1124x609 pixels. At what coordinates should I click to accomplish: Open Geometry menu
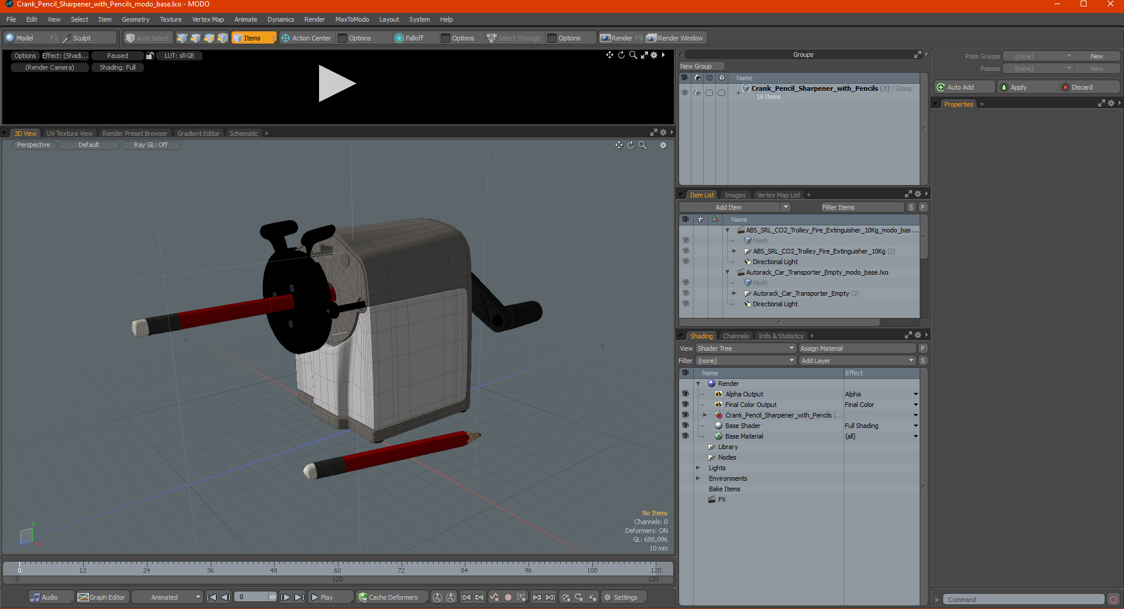136,19
